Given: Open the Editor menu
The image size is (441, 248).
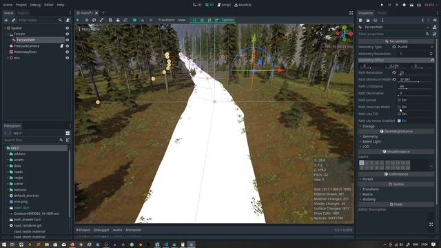Looking at the screenshot, I should coord(49,5).
